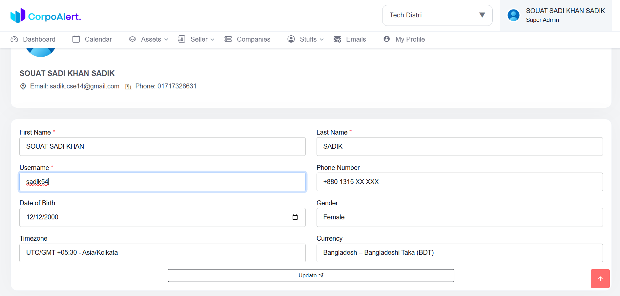This screenshot has height=296, width=620.
Task: Click the email location icon beside sadik.cse14@gmail.com
Action: click(x=23, y=86)
